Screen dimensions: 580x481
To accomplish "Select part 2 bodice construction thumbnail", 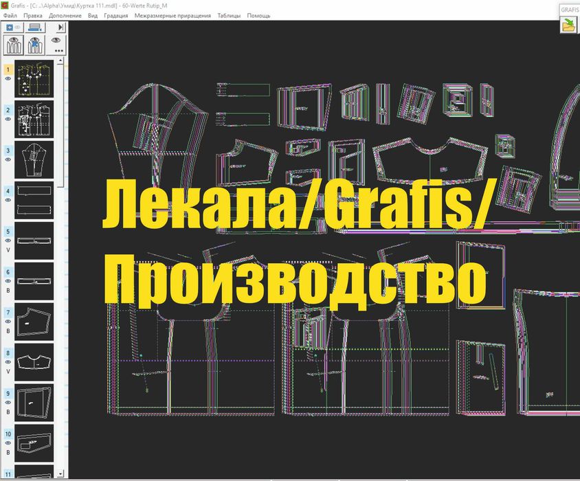I will (34, 120).
